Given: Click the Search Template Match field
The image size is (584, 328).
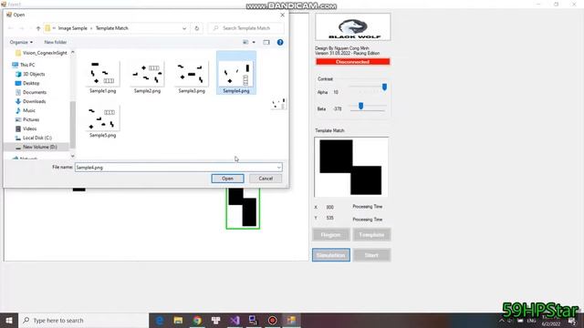Looking at the screenshot, I should click(x=245, y=28).
